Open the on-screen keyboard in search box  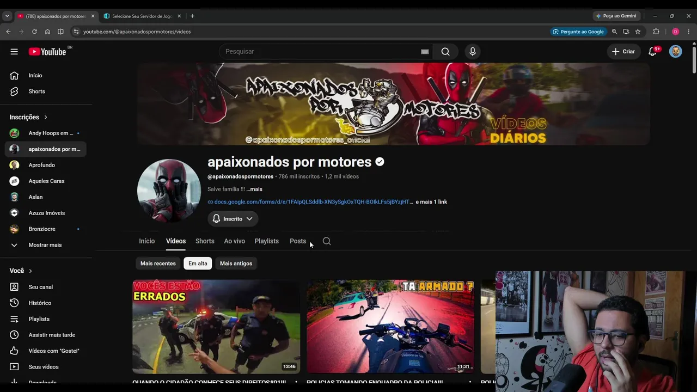425,52
